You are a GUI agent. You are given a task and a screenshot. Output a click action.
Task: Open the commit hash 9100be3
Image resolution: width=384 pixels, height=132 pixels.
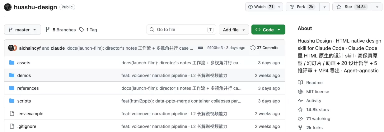215,48
